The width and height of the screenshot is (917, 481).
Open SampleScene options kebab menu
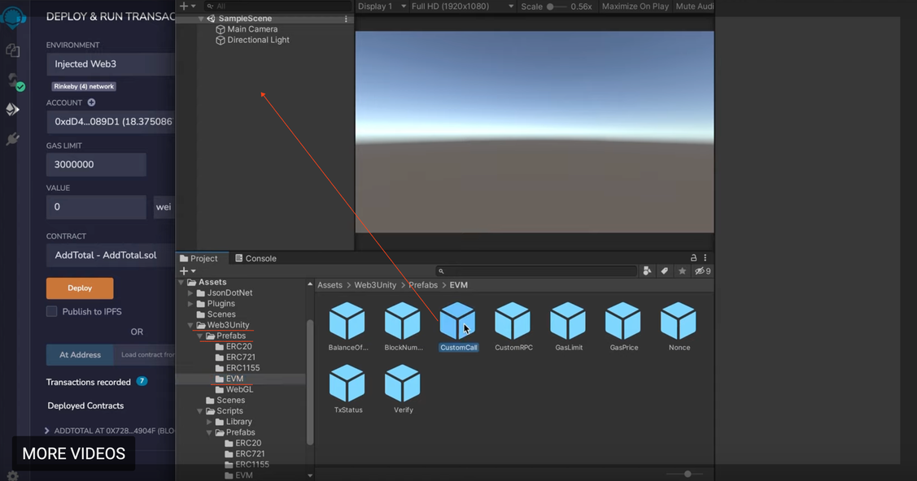pos(346,19)
